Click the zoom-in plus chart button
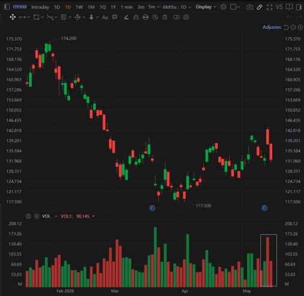 point(300,28)
